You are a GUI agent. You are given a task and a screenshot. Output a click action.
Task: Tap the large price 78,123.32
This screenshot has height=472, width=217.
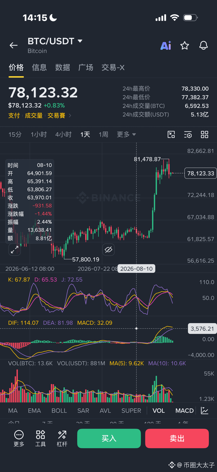click(43, 92)
